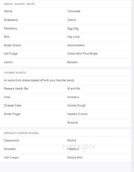Choose the Chocolate menu item
134x172 pixels.
coord(74,11)
